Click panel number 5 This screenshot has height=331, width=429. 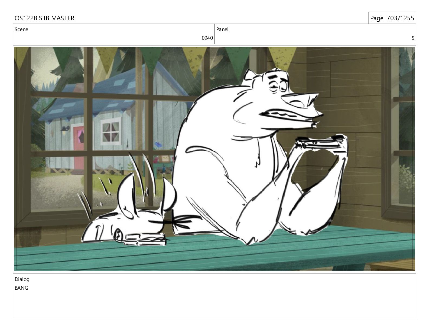413,38
